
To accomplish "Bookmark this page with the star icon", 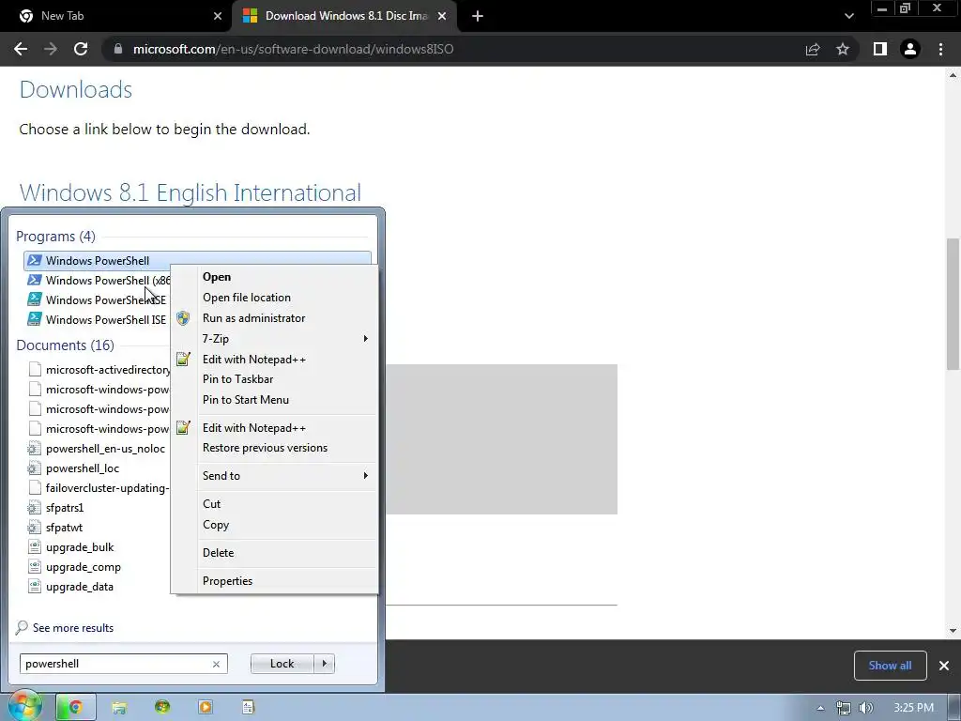I will [x=843, y=49].
